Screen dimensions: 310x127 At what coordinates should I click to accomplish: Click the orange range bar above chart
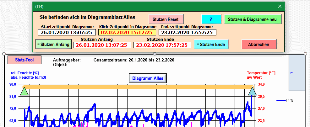pyautogui.click(x=138, y=87)
